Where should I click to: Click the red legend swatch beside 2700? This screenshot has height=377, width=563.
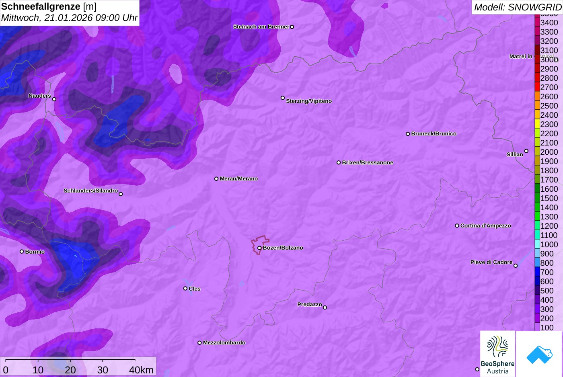pos(537,87)
